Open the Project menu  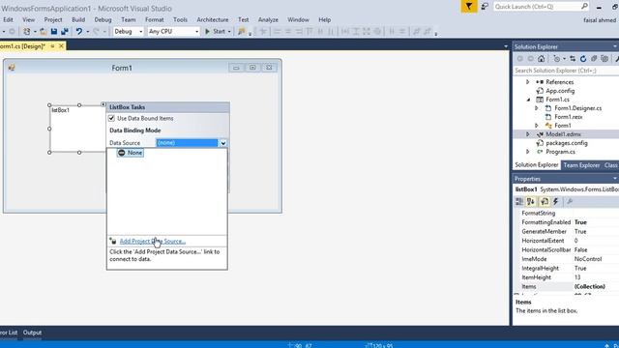tap(53, 19)
